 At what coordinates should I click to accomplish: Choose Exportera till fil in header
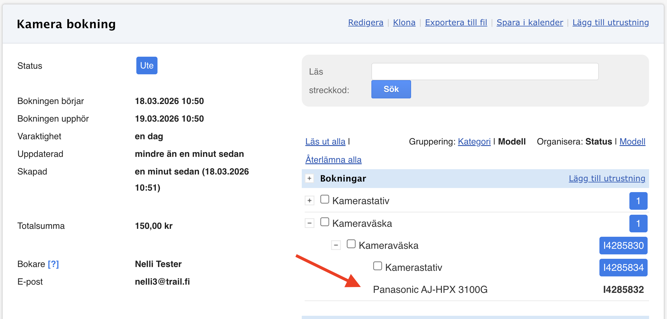click(x=456, y=23)
